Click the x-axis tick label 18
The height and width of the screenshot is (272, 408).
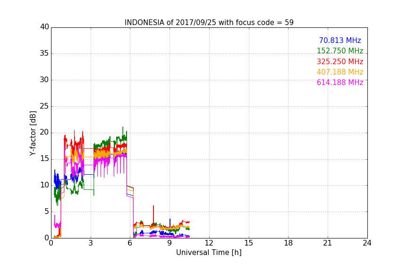(x=289, y=243)
